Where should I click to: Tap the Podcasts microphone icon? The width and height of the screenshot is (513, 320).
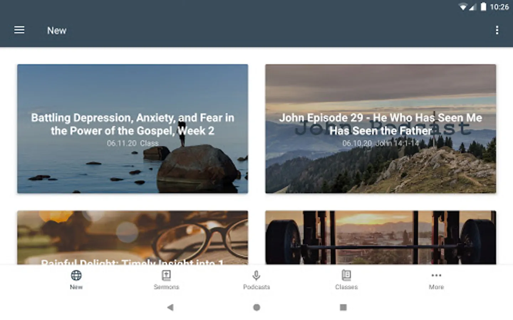pyautogui.click(x=256, y=276)
